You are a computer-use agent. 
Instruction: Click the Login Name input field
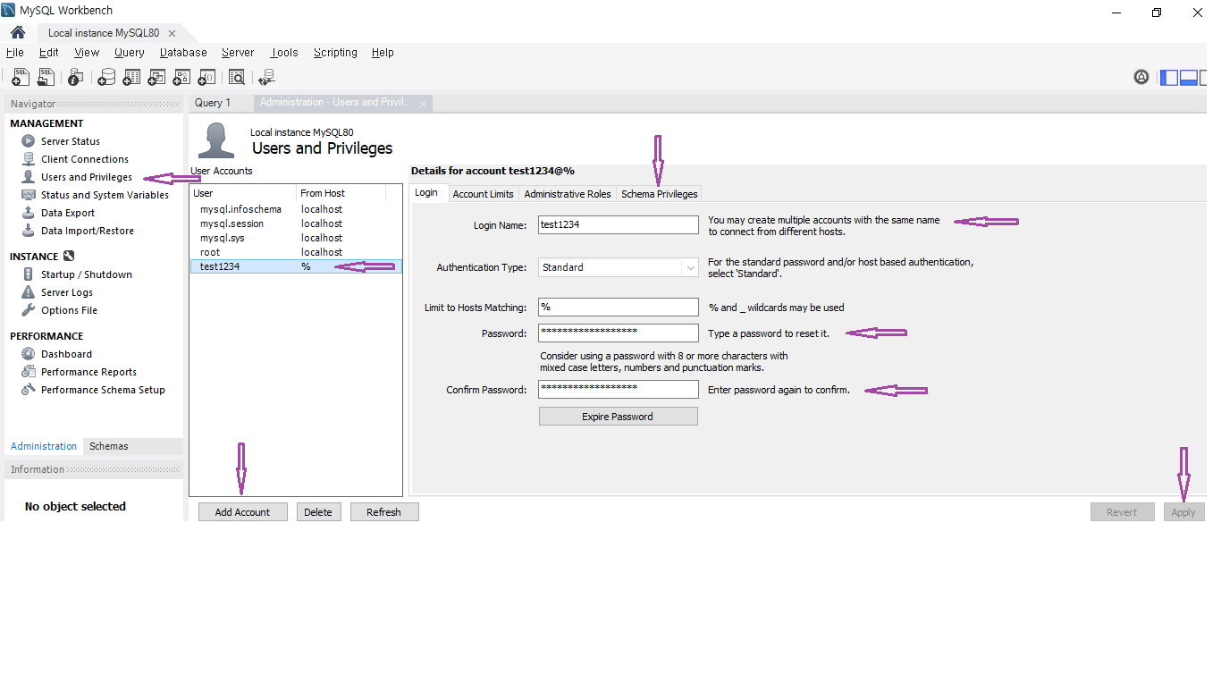[619, 224]
